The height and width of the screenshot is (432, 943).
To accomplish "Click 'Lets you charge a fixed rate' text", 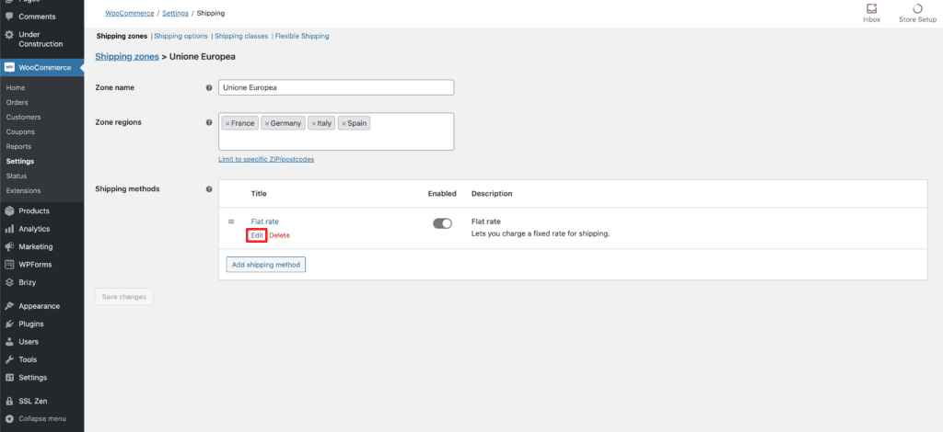I will pyautogui.click(x=541, y=233).
